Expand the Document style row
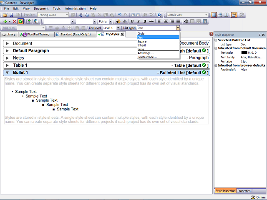This screenshot has height=200, width=267. point(8,43)
